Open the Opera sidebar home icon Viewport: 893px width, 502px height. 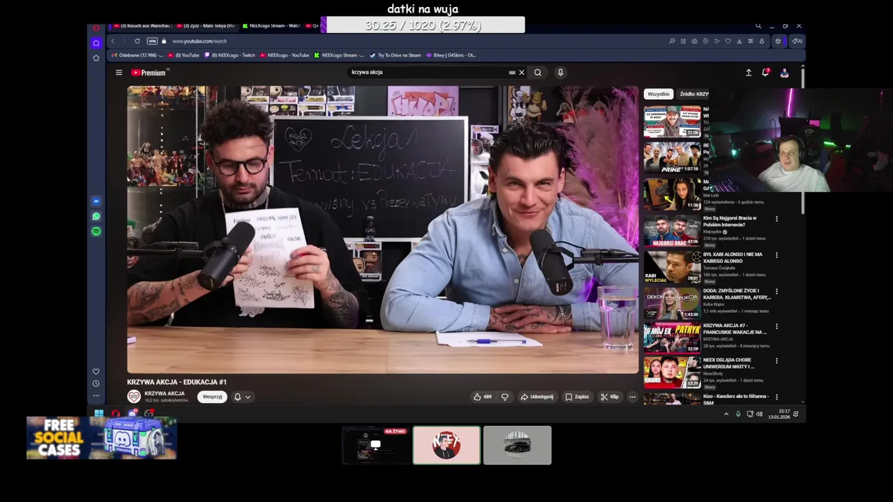[x=96, y=43]
